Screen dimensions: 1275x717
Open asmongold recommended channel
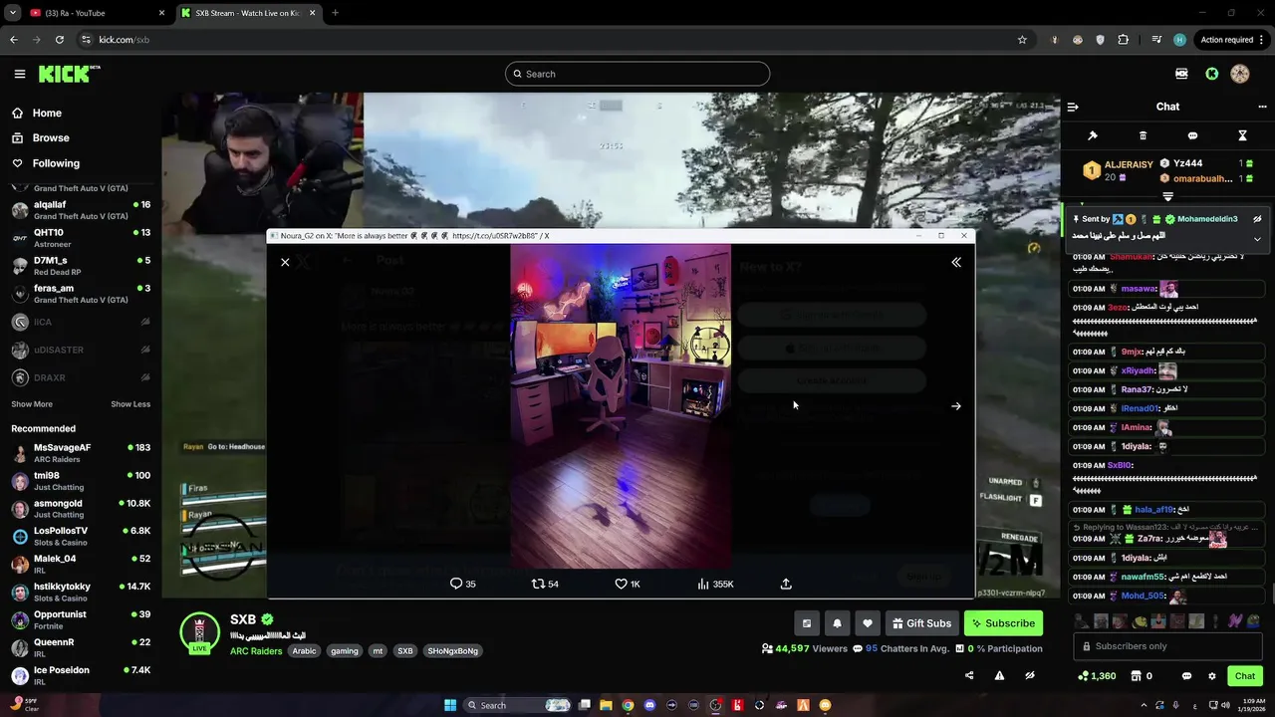point(81,509)
